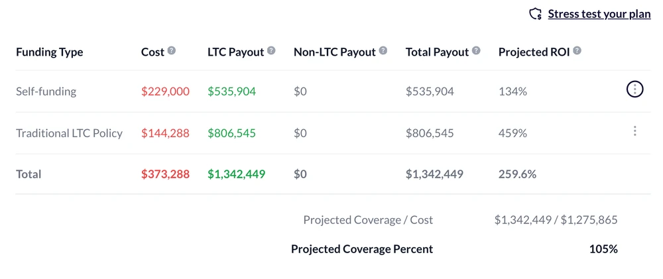Click the 134% Self-funding ROI value
Screen dimensions: 663x279
click(x=512, y=91)
